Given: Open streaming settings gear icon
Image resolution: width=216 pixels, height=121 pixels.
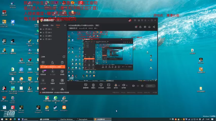Looking at the screenshot, I should (x=142, y=86).
